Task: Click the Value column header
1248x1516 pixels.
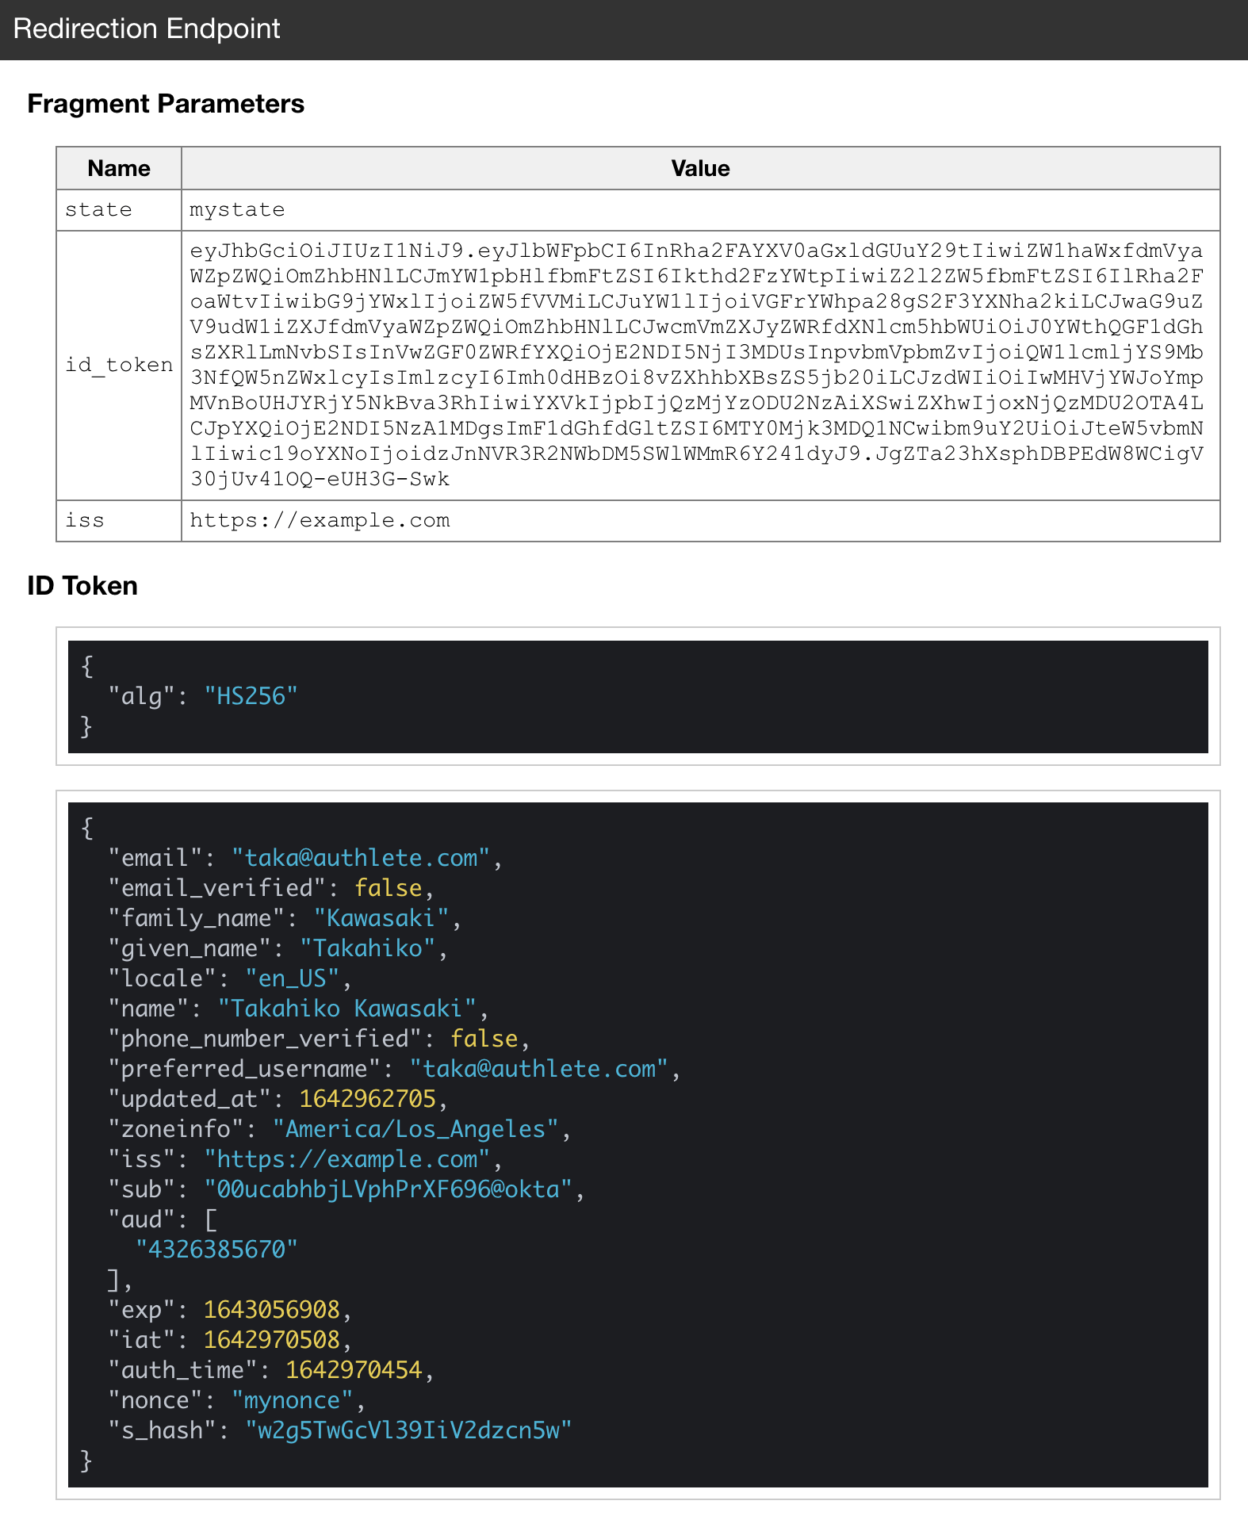Action: 700,168
